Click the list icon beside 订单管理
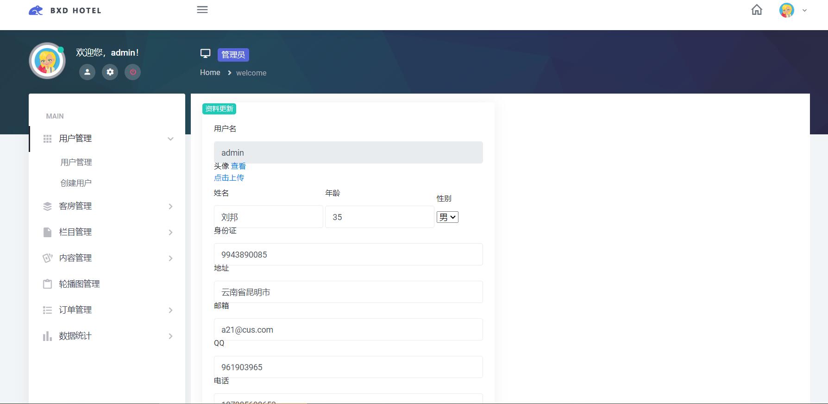This screenshot has height=404, width=828. (47, 310)
